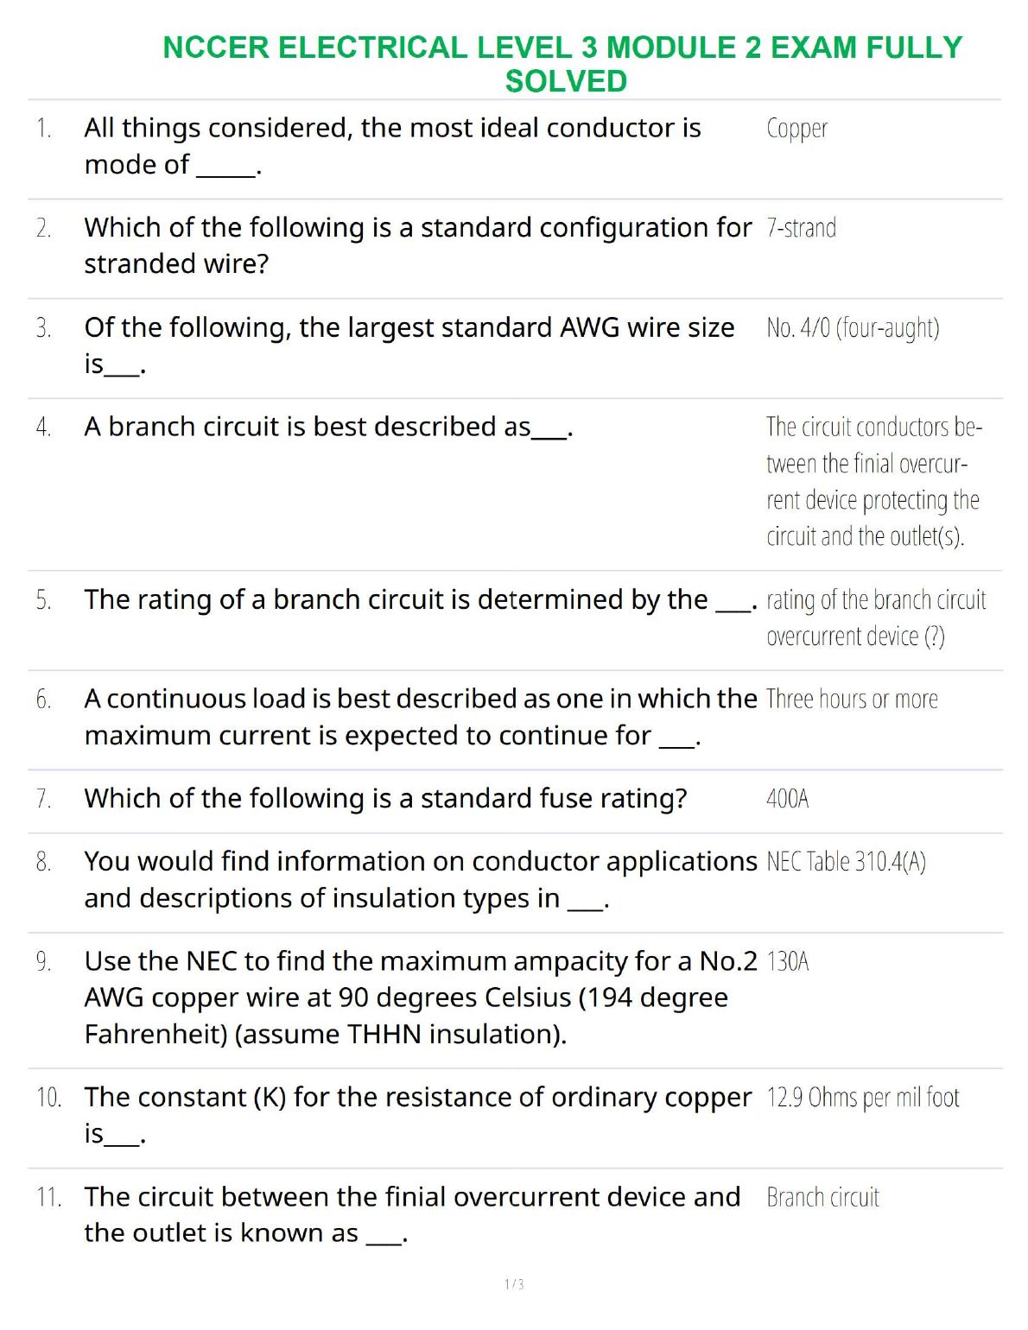This screenshot has height=1330, width=1028.
Task: Click question 6 about continuous load
Action: click(x=420, y=717)
